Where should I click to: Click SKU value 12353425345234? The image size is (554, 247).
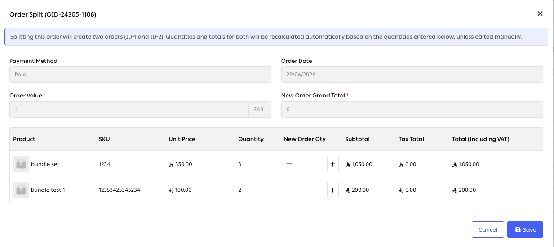pyautogui.click(x=120, y=190)
